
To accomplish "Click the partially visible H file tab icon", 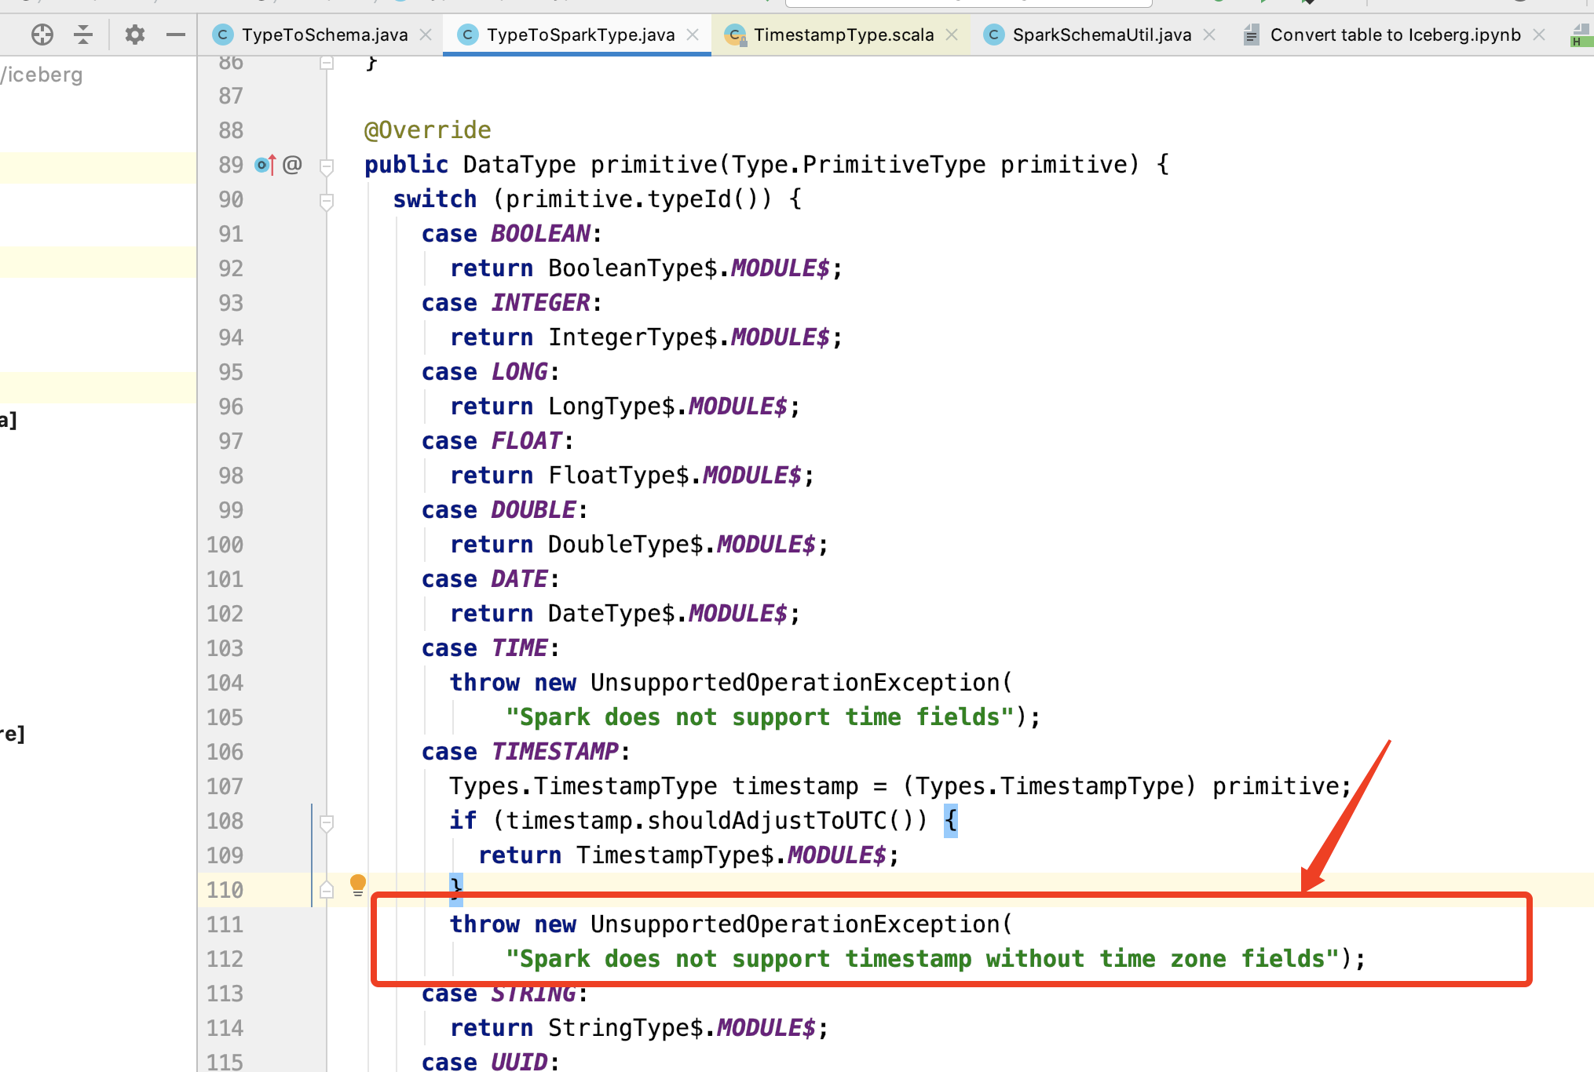I will pos(1580,35).
